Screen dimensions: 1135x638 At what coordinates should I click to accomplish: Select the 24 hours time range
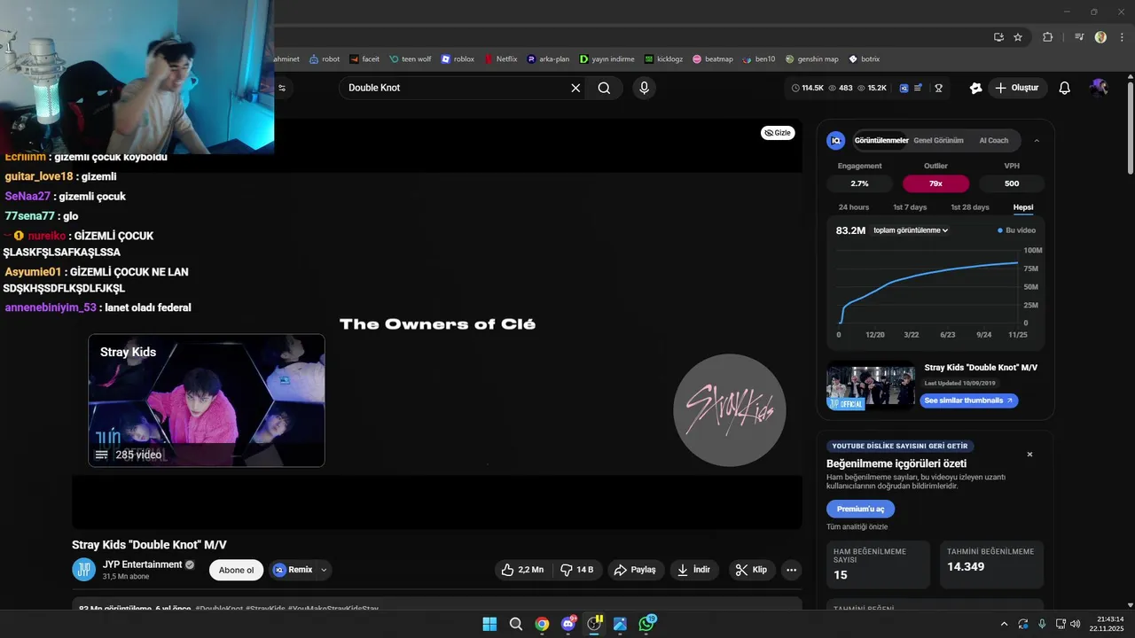tap(854, 207)
